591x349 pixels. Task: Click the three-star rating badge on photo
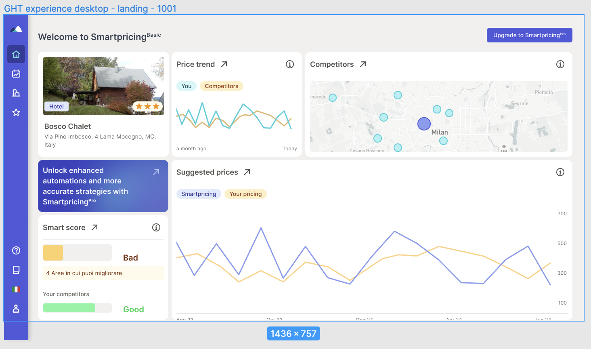(147, 106)
